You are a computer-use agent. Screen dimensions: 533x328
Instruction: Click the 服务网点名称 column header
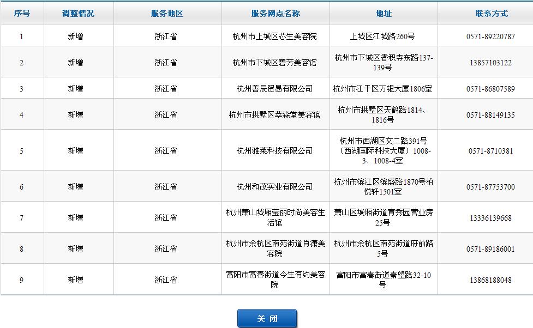[x=276, y=14]
